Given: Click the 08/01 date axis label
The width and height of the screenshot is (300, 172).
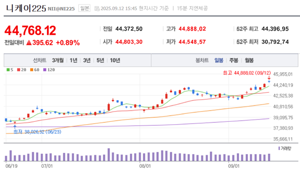Looking at the screenshot, I should click(145, 166).
